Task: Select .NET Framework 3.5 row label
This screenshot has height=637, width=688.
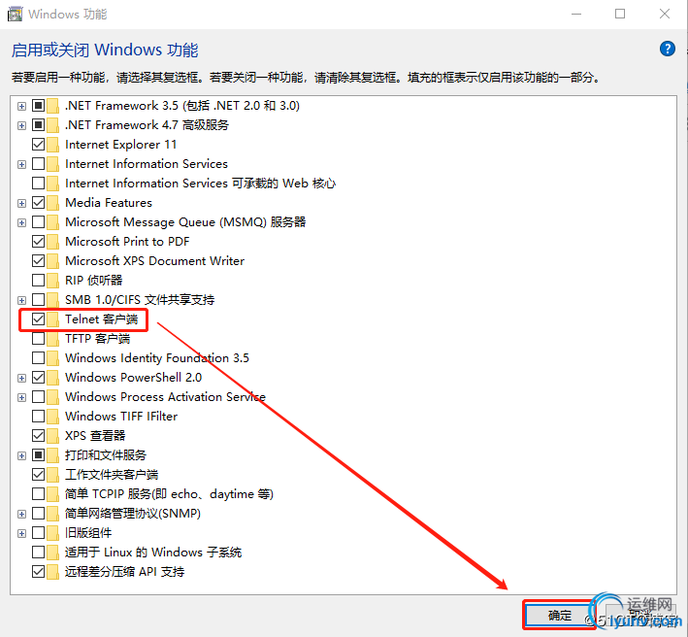Action: pyautogui.click(x=182, y=106)
